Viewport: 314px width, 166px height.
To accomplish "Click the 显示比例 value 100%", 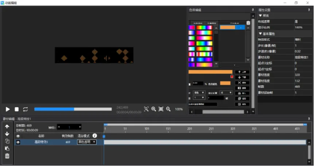I will tap(299, 27).
